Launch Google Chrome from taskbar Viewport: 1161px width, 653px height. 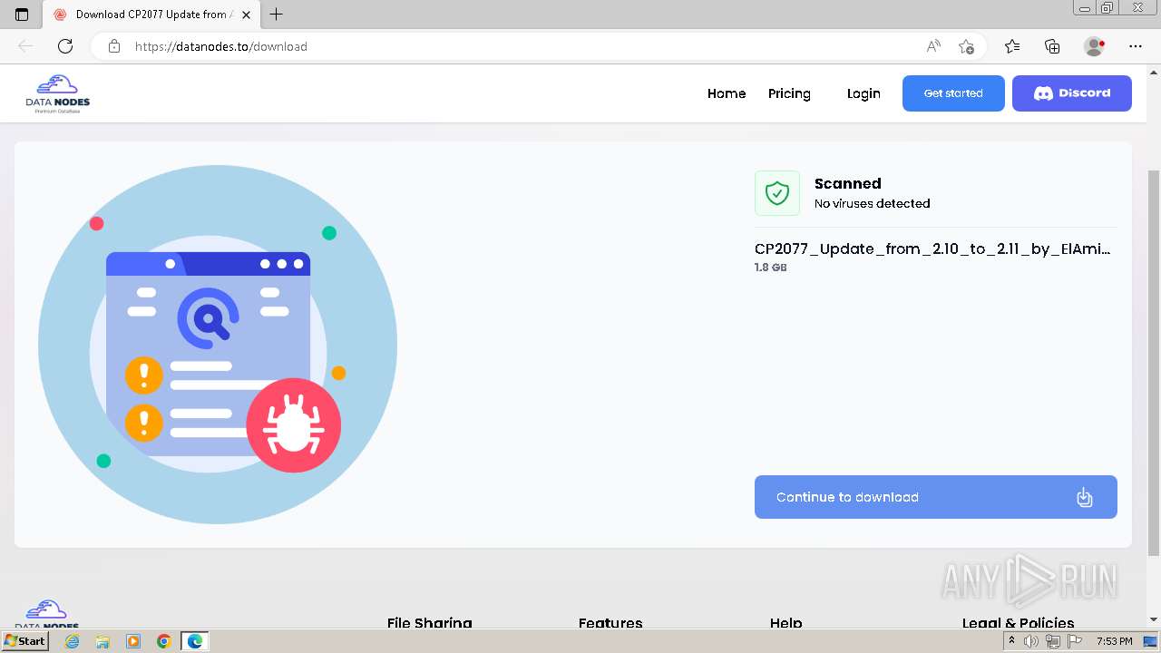pos(163,641)
